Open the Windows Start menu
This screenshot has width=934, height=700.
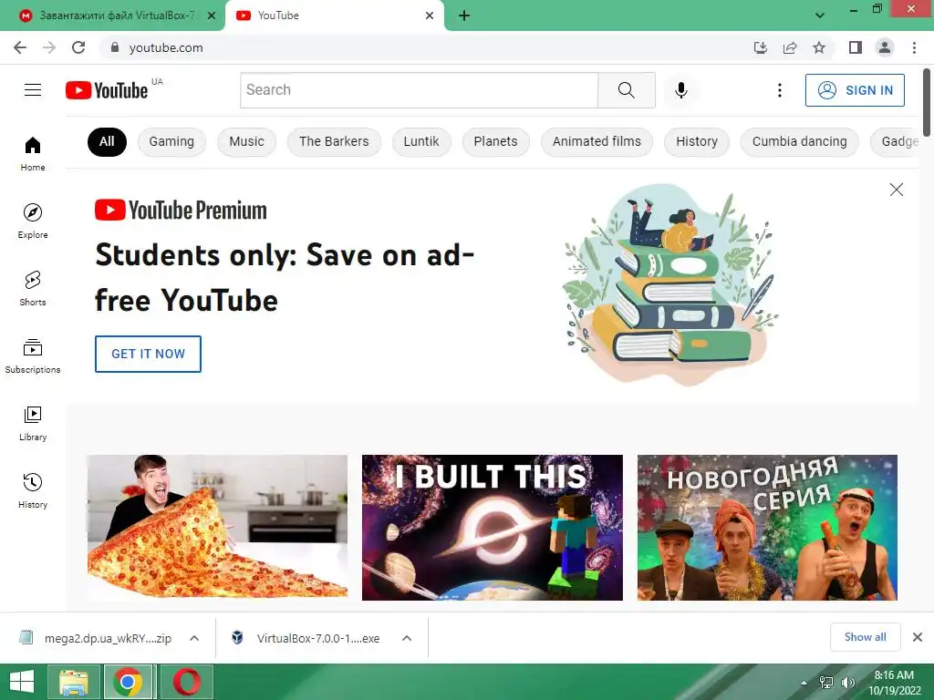pyautogui.click(x=22, y=682)
